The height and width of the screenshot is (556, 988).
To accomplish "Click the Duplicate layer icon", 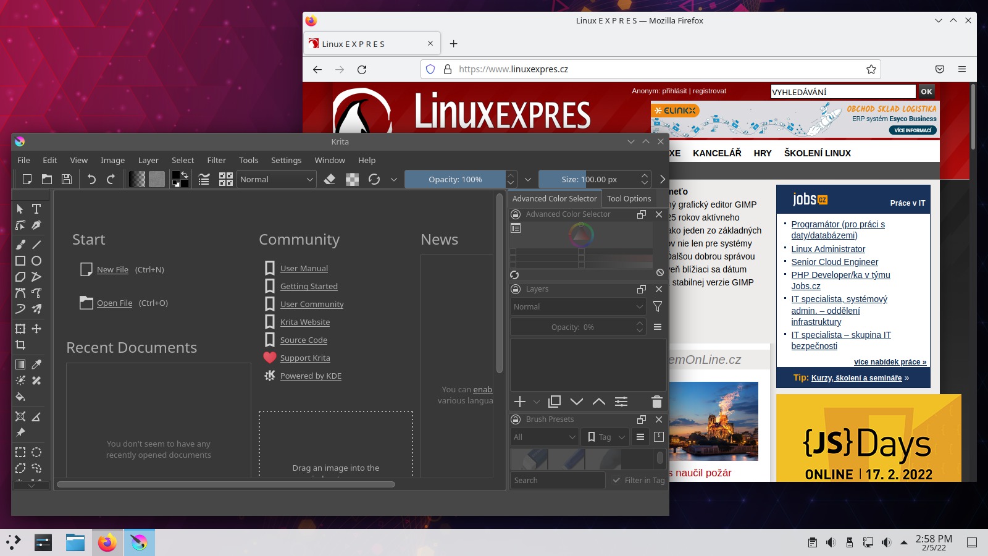I will tap(555, 402).
